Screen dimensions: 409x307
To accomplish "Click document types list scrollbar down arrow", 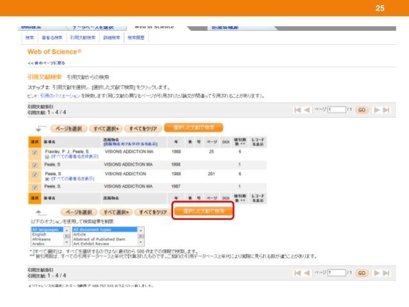I will (x=141, y=243).
